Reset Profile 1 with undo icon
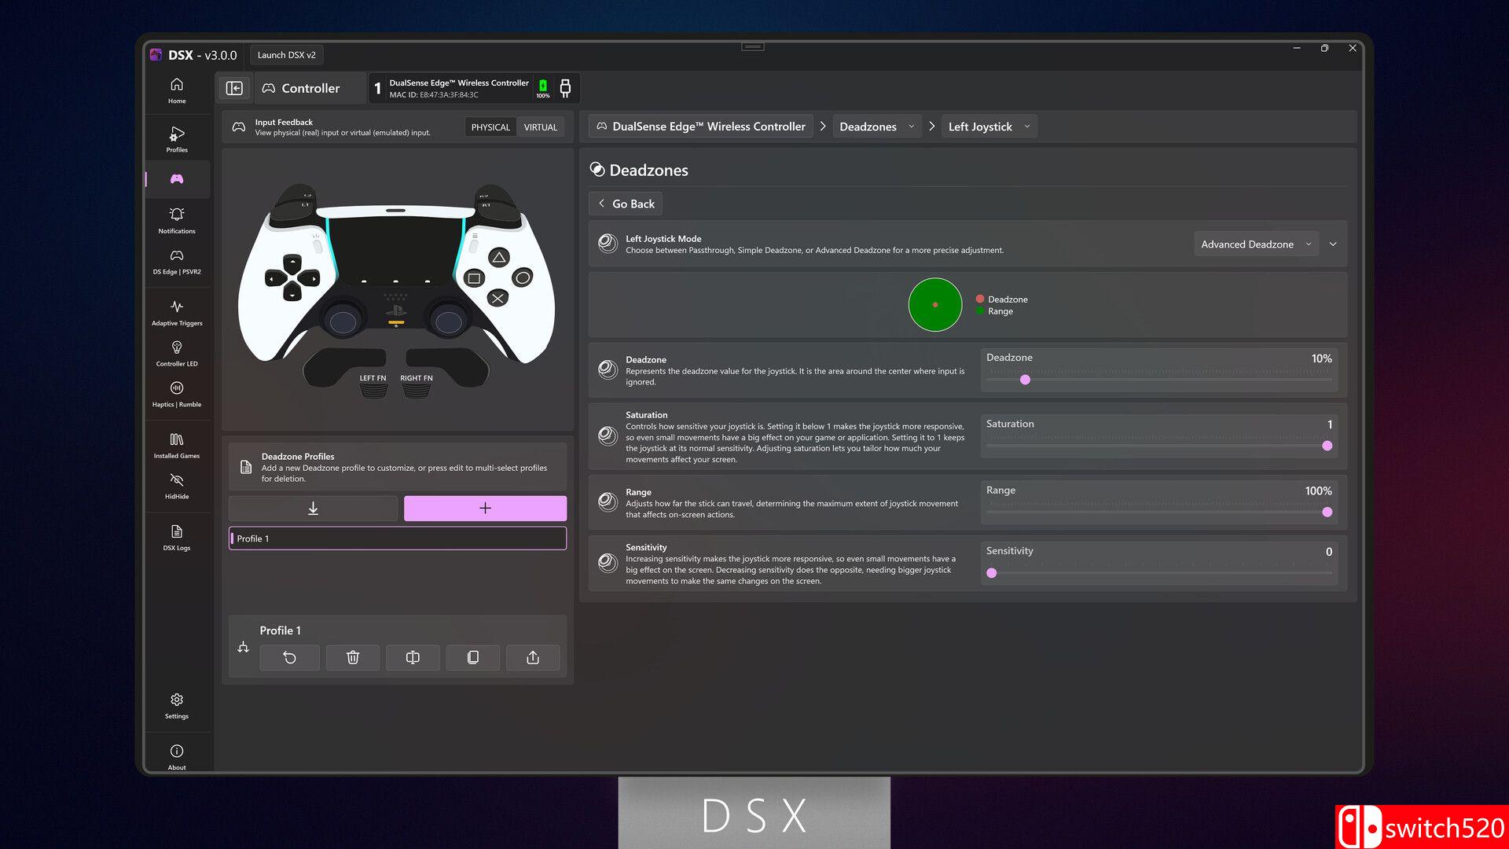 coord(289,657)
